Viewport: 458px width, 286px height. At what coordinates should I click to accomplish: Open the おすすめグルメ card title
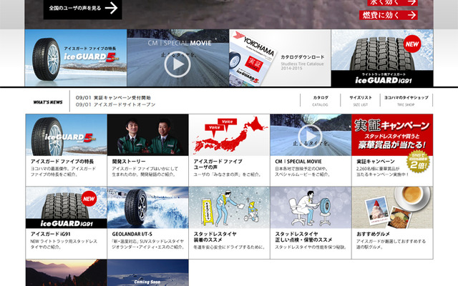(373, 234)
